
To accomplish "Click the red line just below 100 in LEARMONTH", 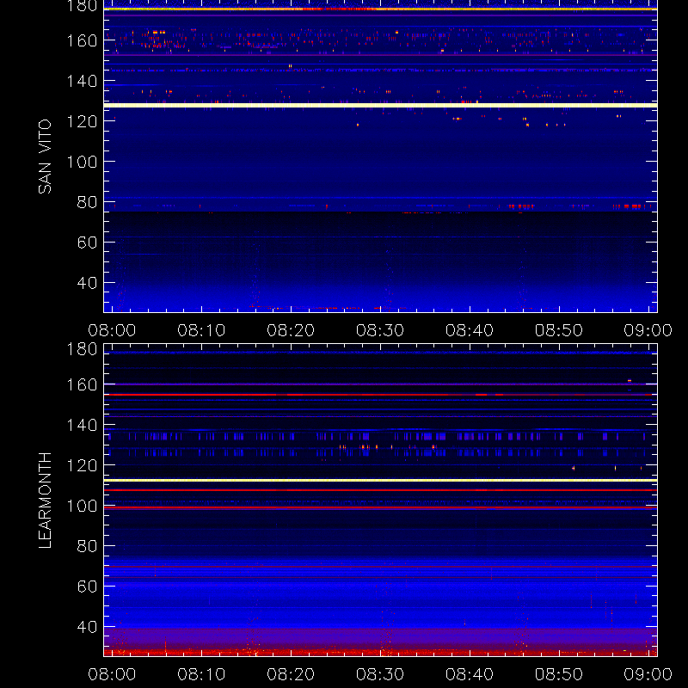I will [x=380, y=507].
